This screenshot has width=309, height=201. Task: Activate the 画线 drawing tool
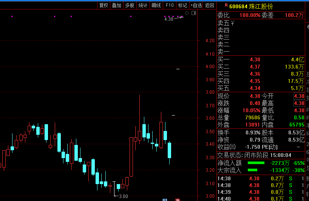tap(156, 5)
